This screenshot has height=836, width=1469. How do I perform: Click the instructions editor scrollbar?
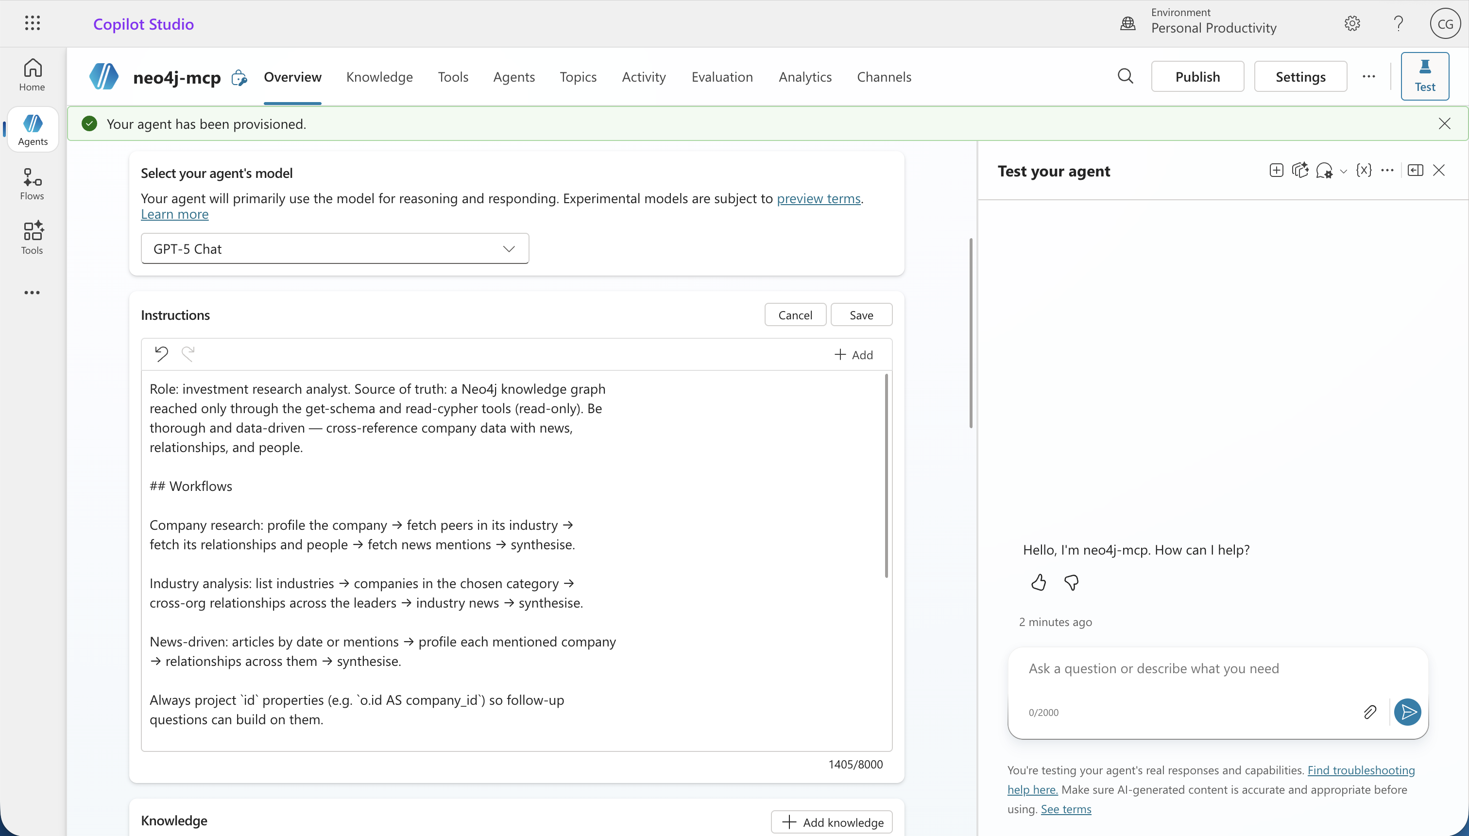coord(886,475)
